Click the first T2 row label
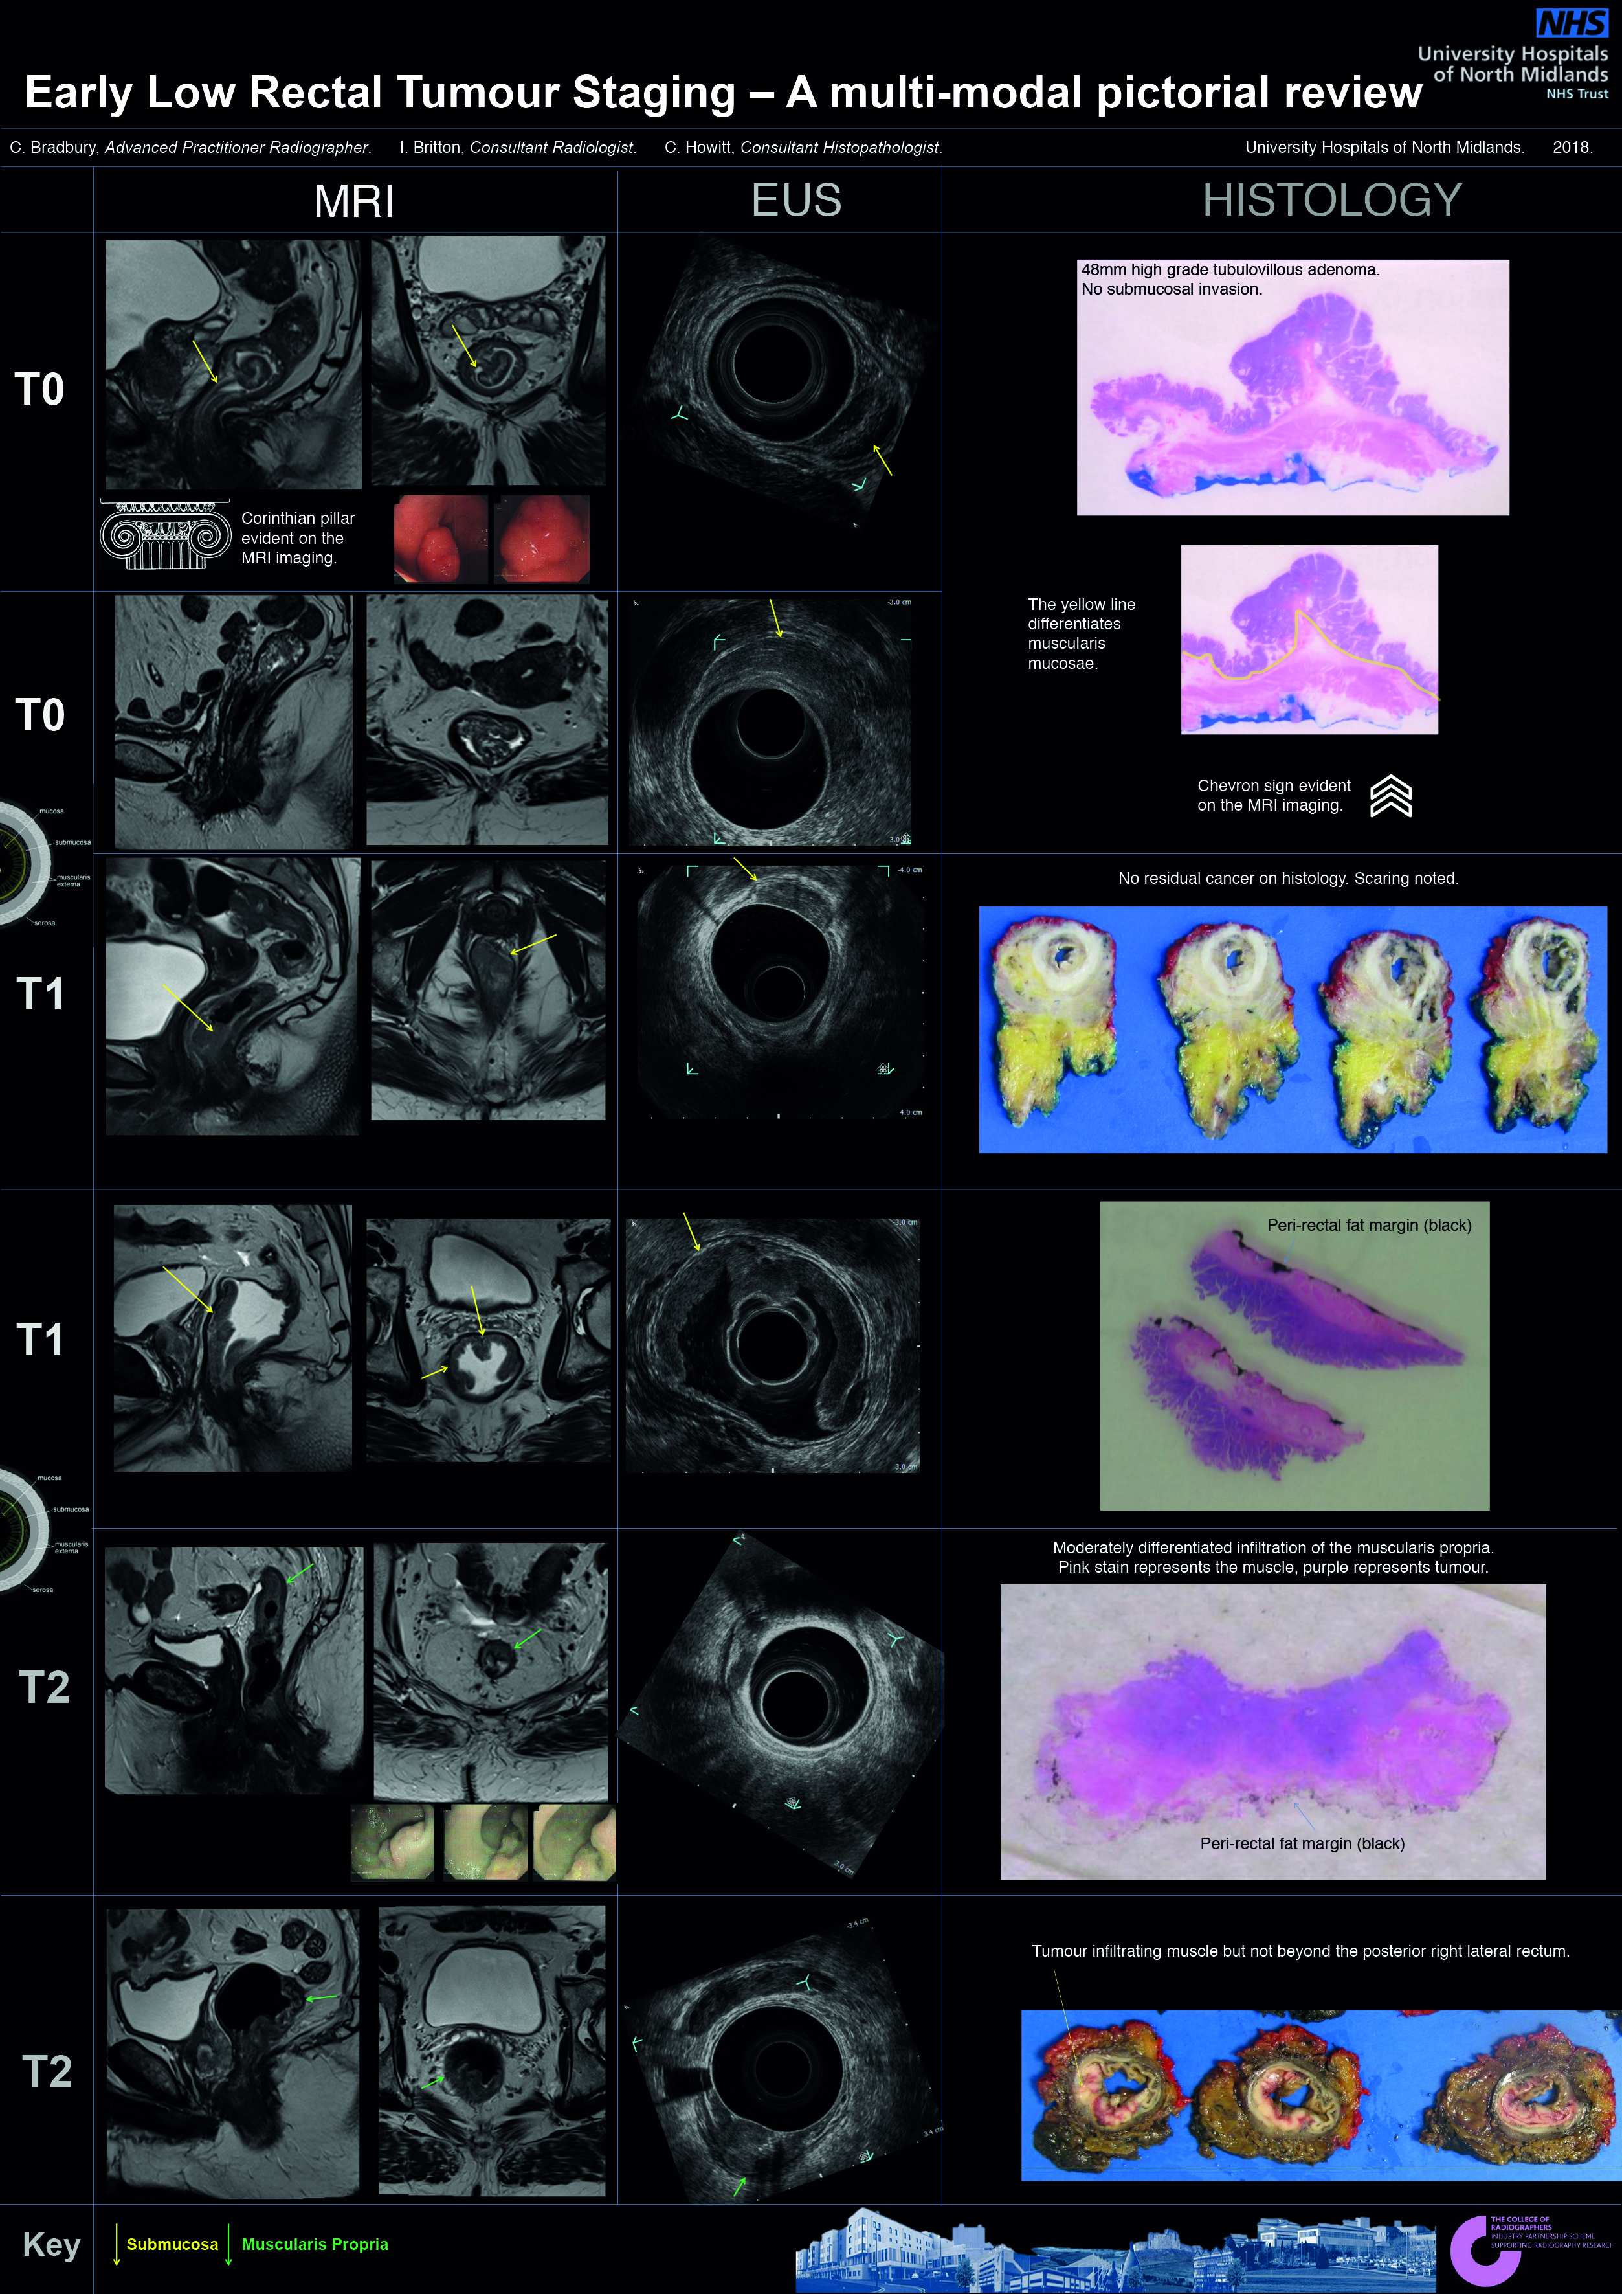Image resolution: width=1622 pixels, height=2294 pixels. (45, 1687)
